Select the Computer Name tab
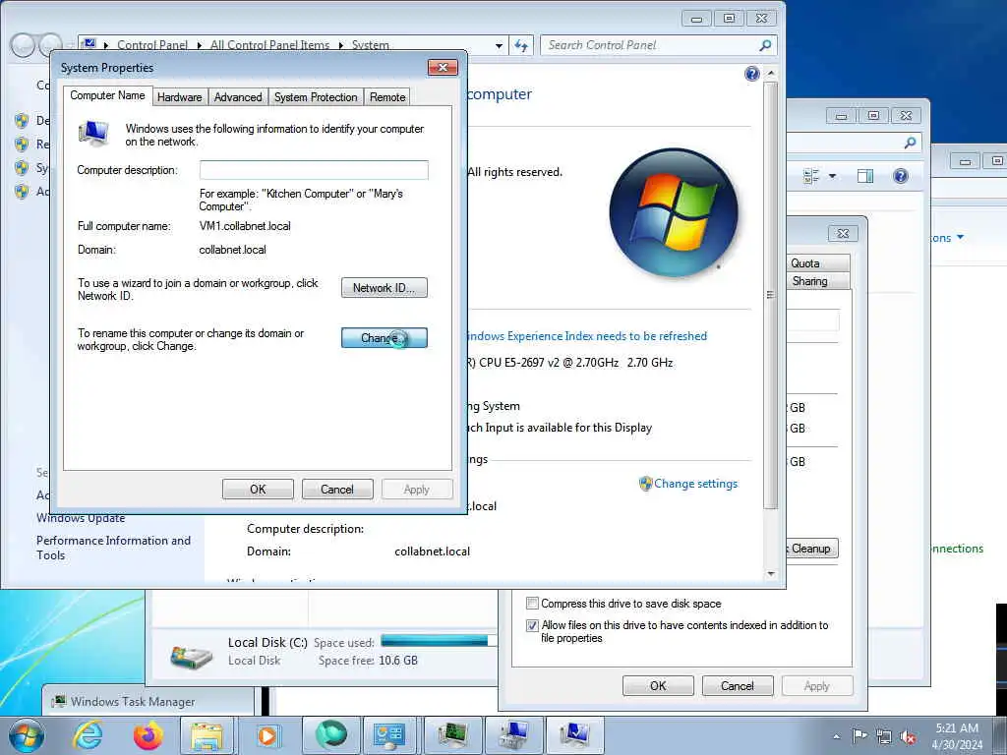 108,95
